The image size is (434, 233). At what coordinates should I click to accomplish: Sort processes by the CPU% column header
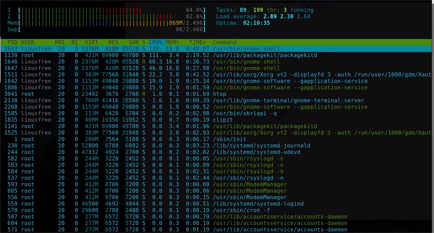tap(156, 42)
